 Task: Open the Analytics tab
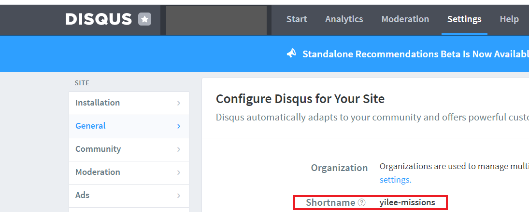[x=344, y=19]
